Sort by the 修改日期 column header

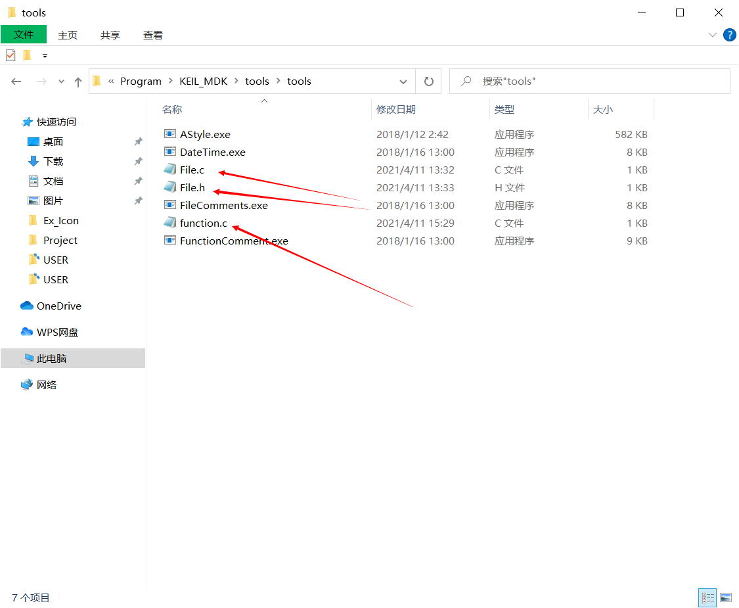point(396,110)
